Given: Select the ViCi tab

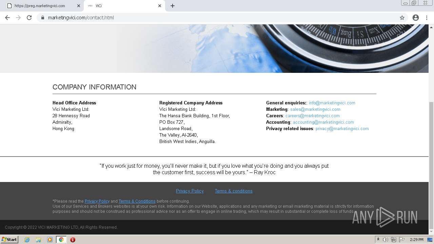Looking at the screenshot, I should (x=124, y=6).
